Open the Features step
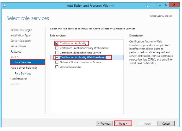This screenshot has height=131, width=182. (16, 51)
